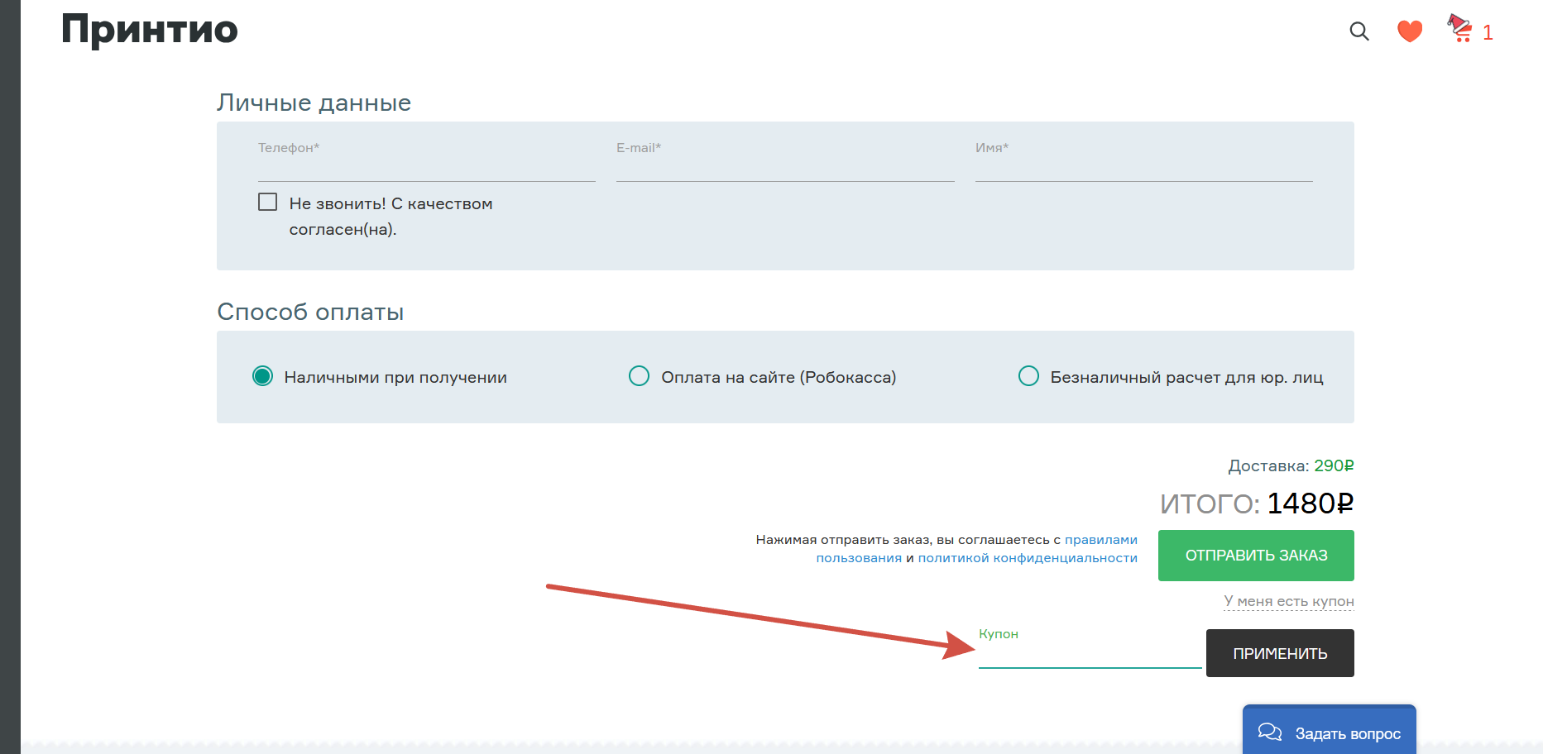The width and height of the screenshot is (1543, 754).
Task: Click the delivery price '290₽'
Action: click(x=1334, y=465)
